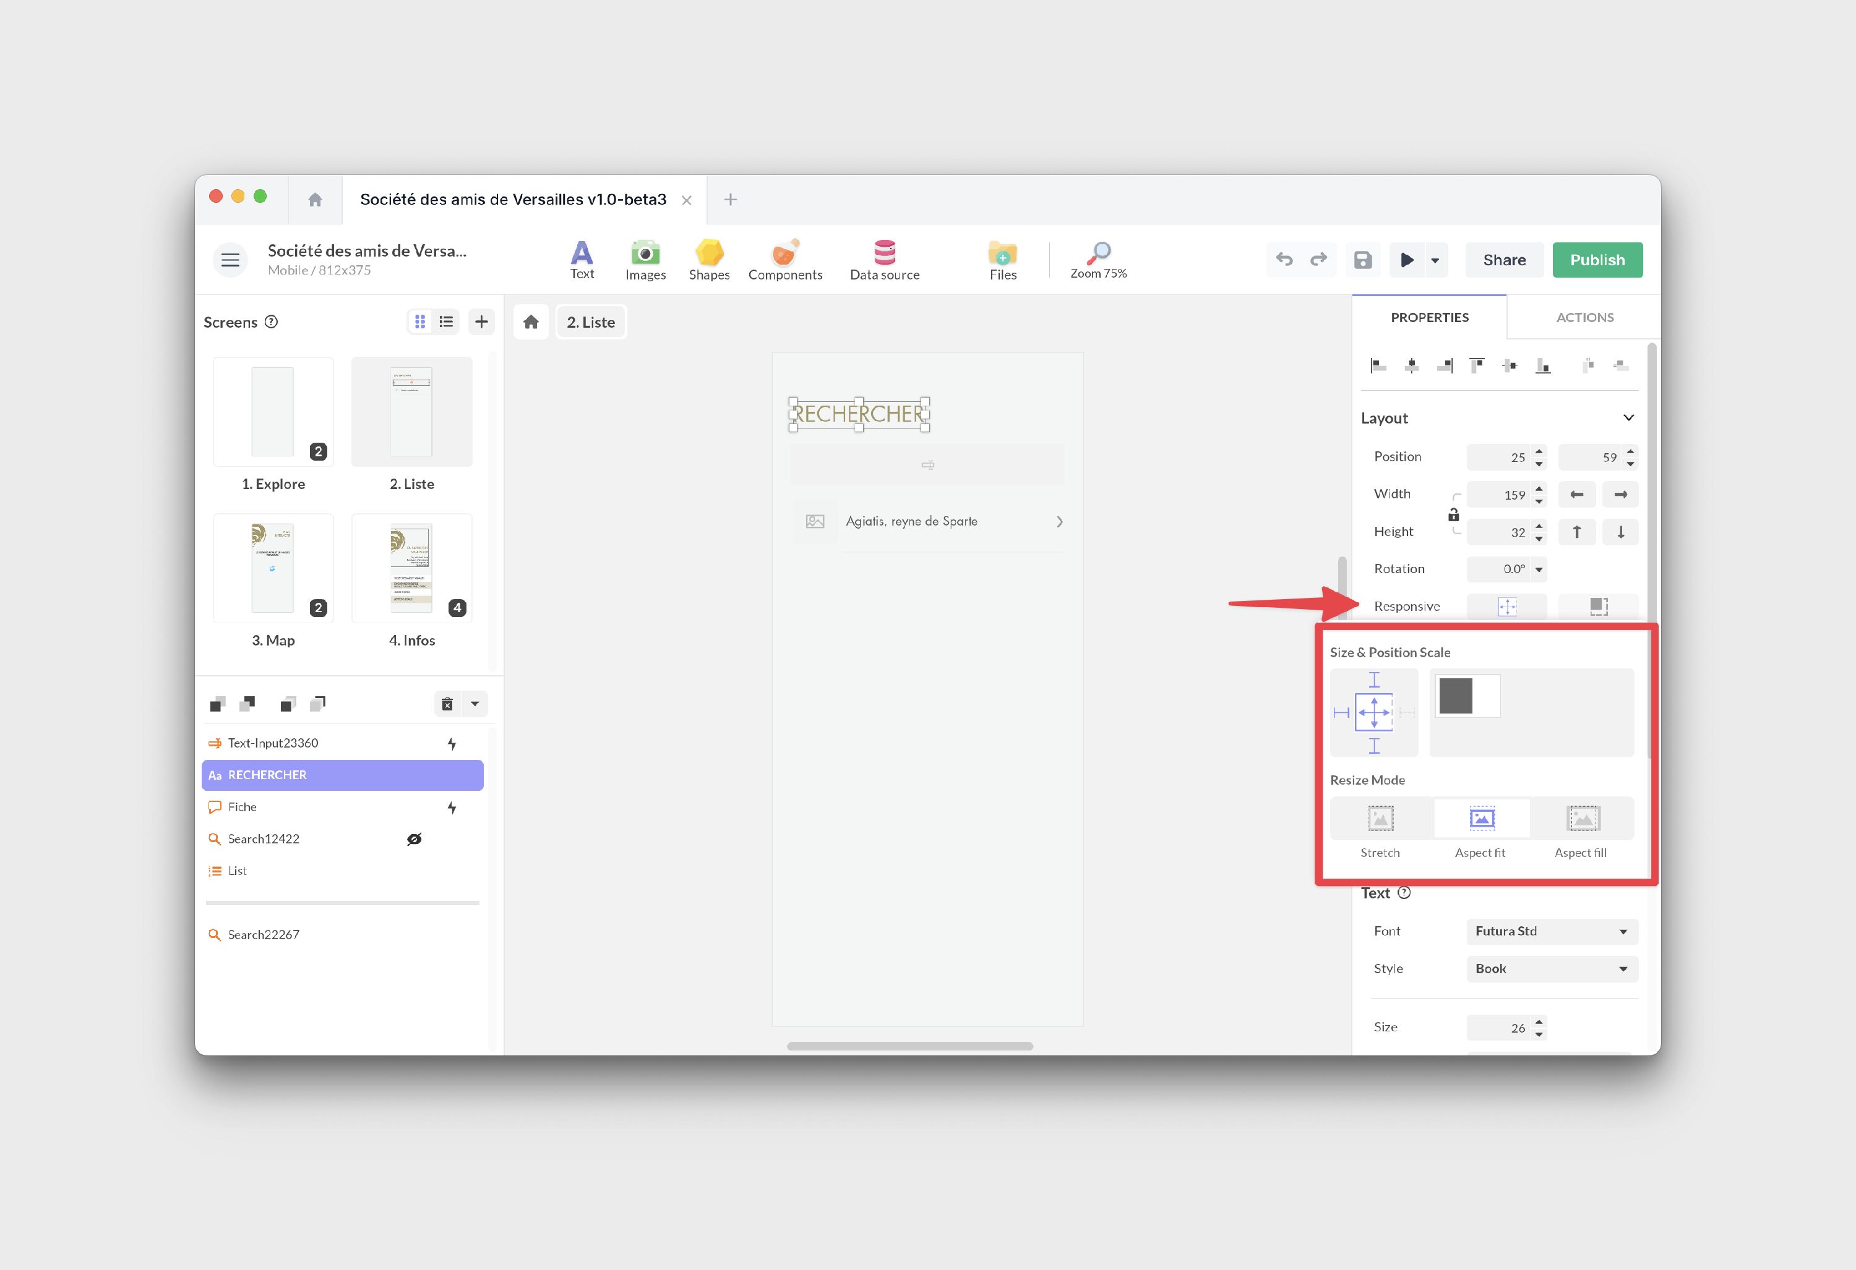Click the Publish button
The height and width of the screenshot is (1270, 1856).
pyautogui.click(x=1596, y=260)
